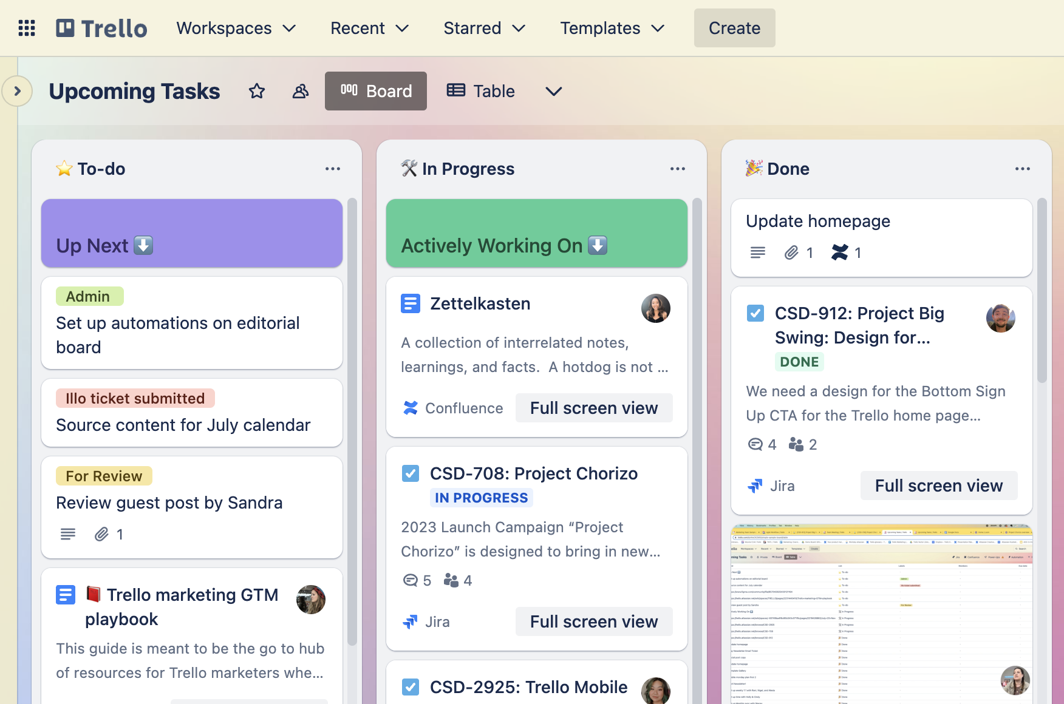Open the app switcher grid icon
The width and height of the screenshot is (1064, 704).
click(x=27, y=28)
